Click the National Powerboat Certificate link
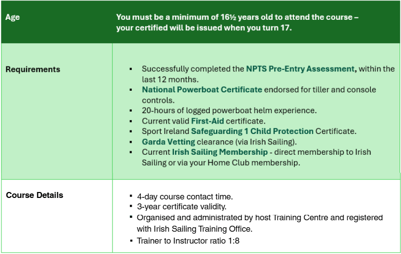The image size is (401, 254). tap(202, 90)
